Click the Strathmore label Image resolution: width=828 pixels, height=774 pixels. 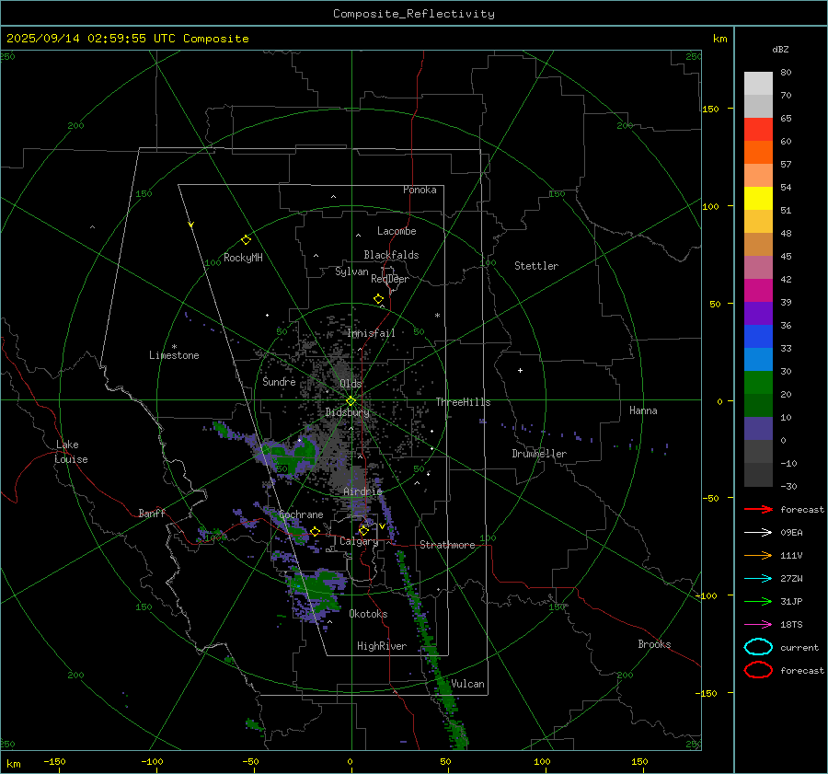(447, 545)
